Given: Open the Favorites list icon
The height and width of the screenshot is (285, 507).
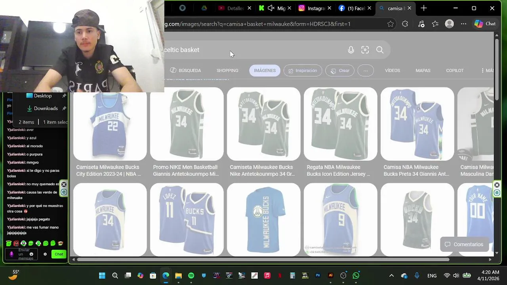Looking at the screenshot, I should [x=435, y=24].
